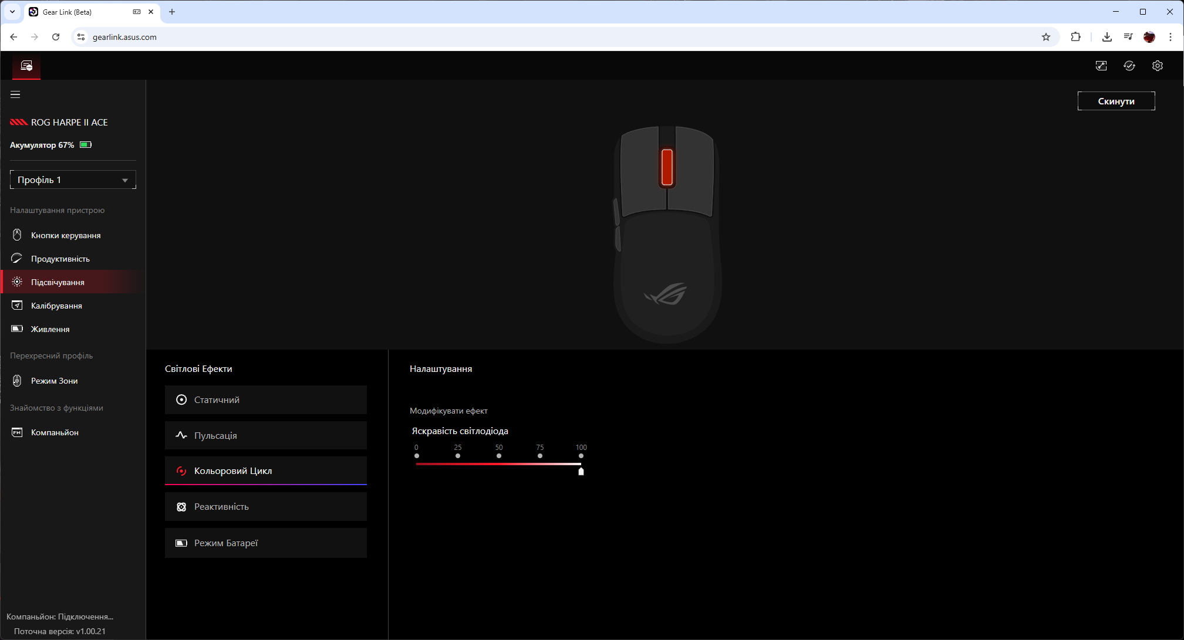Open Кнопки керування section
The height and width of the screenshot is (640, 1184).
coord(65,235)
